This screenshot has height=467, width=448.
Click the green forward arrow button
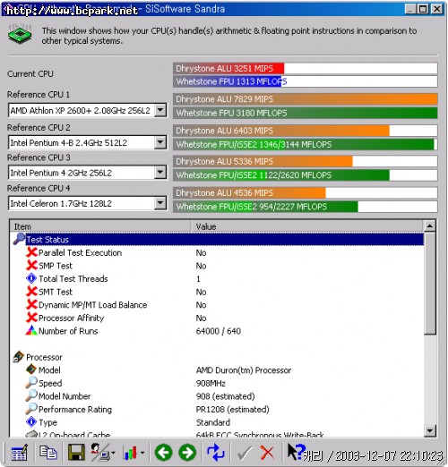[x=187, y=453]
